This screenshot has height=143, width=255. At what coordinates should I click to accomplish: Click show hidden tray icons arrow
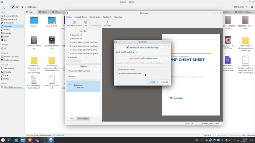pos(238,140)
